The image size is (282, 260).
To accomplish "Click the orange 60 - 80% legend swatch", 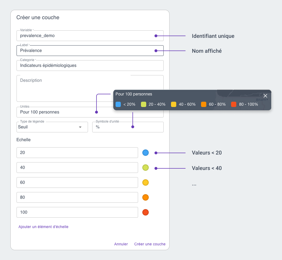I will point(204,104).
